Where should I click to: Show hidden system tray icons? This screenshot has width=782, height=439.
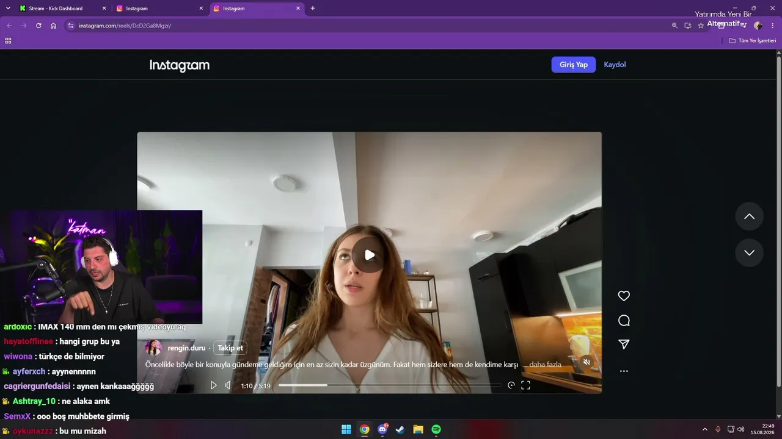click(x=704, y=429)
